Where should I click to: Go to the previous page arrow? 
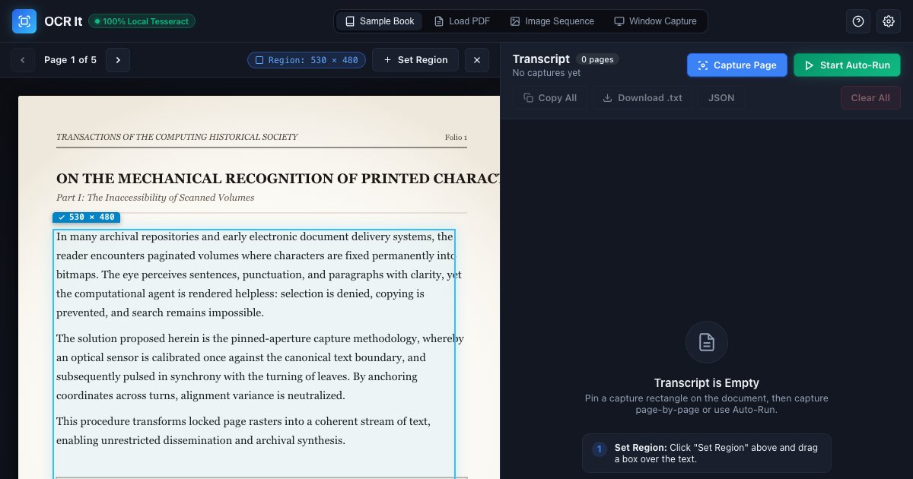click(x=23, y=59)
